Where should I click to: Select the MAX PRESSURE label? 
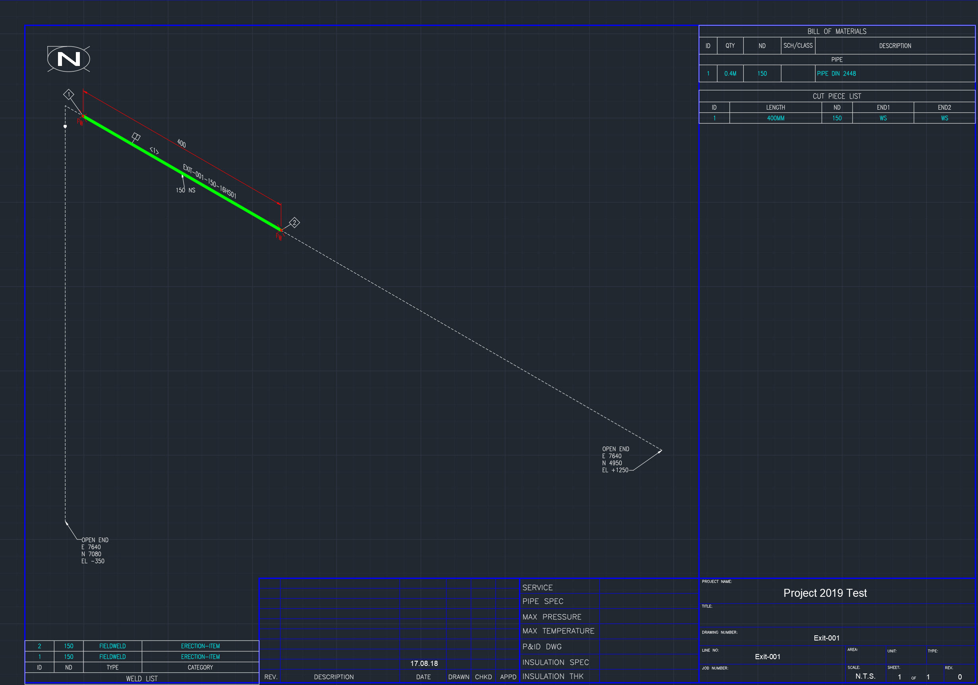click(x=552, y=617)
